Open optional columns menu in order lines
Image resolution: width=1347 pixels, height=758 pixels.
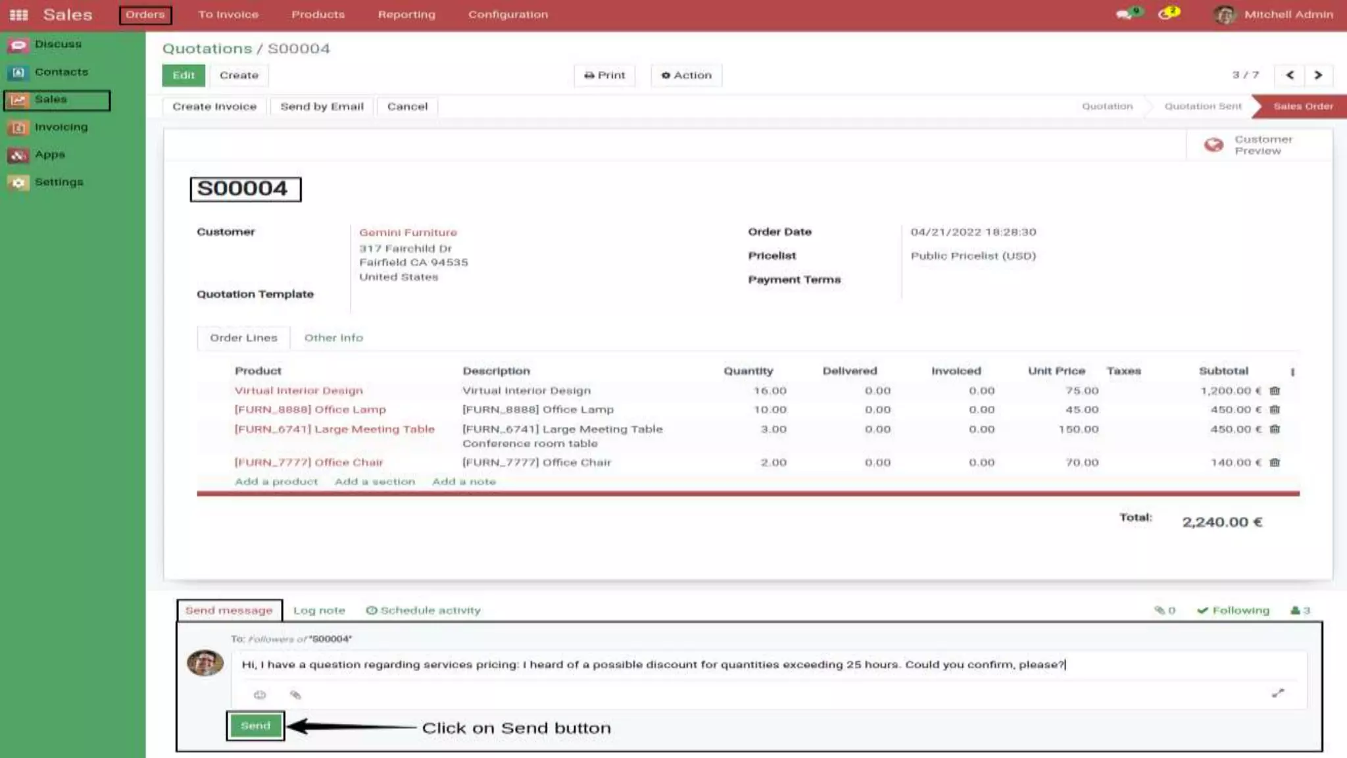coord(1292,372)
